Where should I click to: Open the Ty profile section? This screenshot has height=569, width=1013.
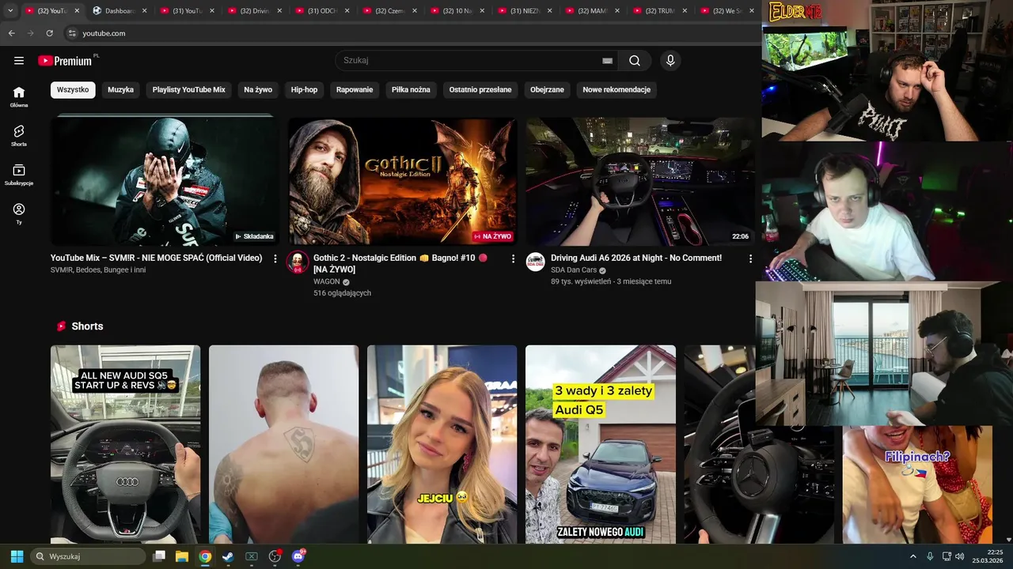coord(19,213)
